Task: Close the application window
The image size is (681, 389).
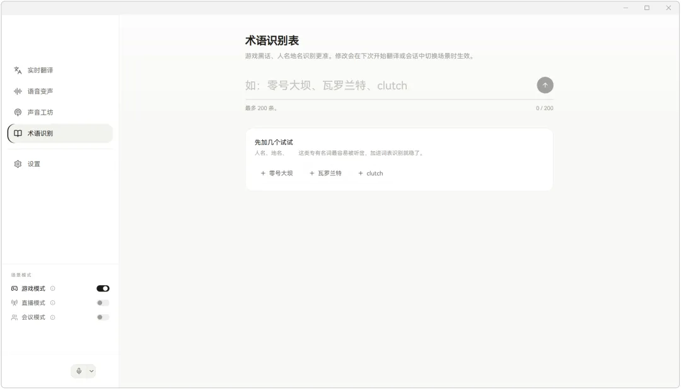Action: click(x=668, y=8)
